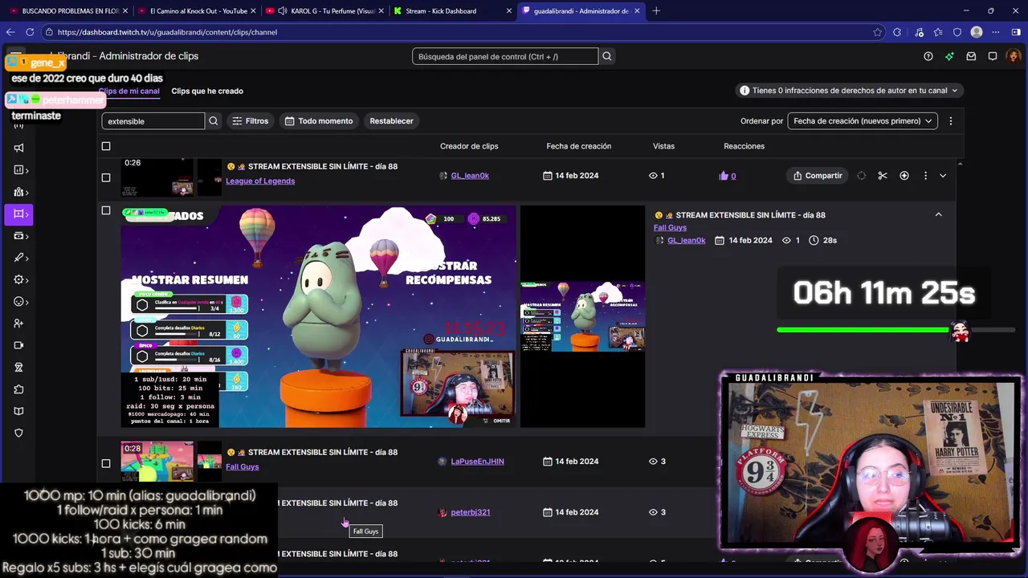Open the community sidebar icon
Viewport: 1028px width, 578px height.
pyautogui.click(x=18, y=192)
